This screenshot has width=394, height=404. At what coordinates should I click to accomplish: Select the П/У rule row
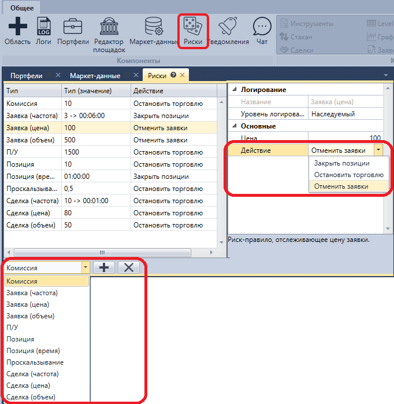110,152
